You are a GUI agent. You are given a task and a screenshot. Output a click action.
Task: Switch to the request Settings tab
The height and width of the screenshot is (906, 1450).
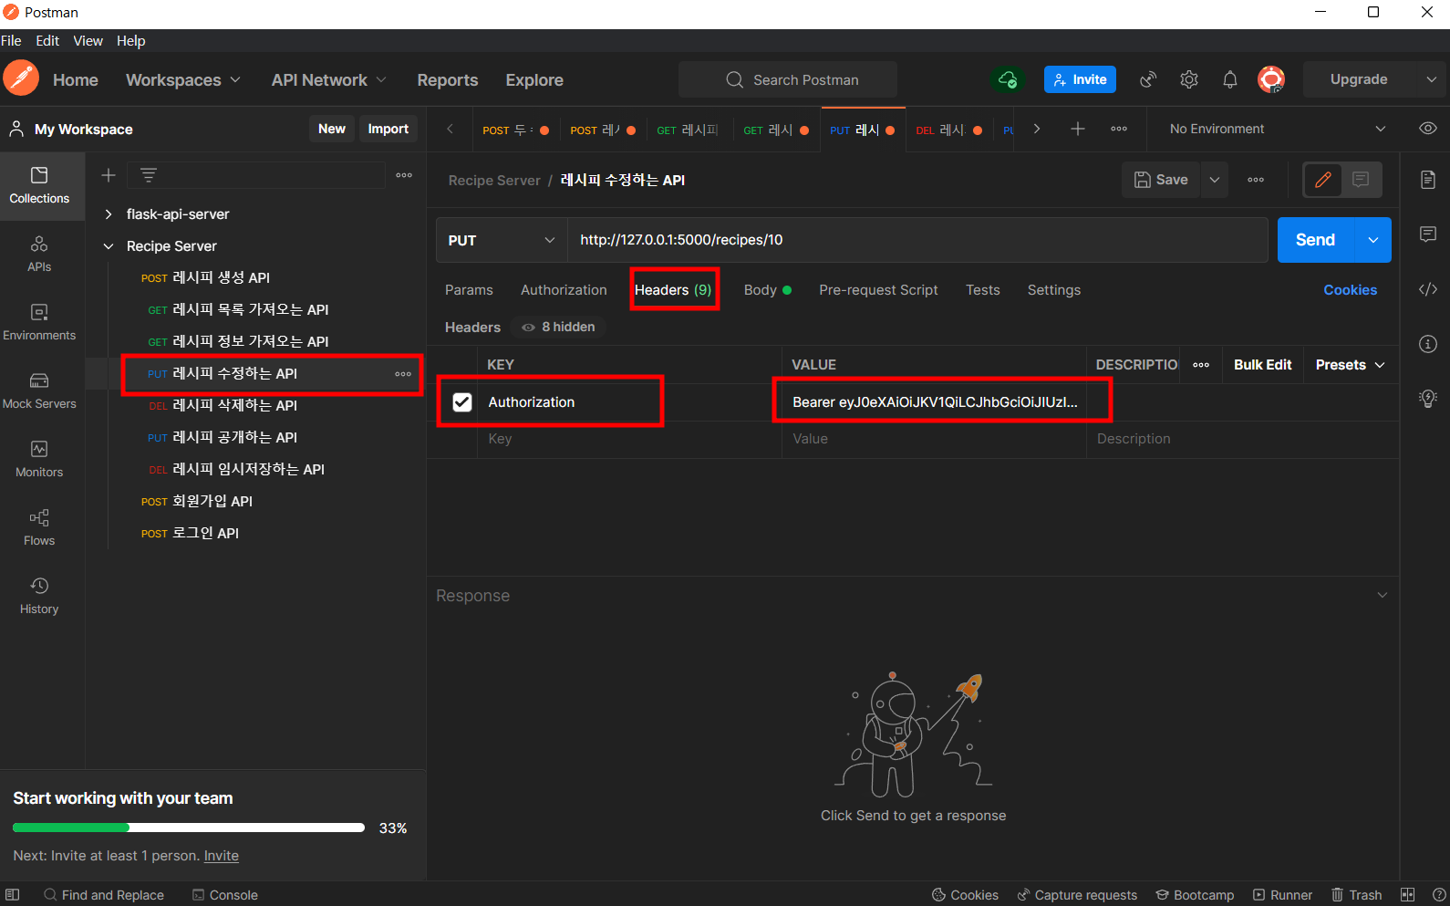1054,290
